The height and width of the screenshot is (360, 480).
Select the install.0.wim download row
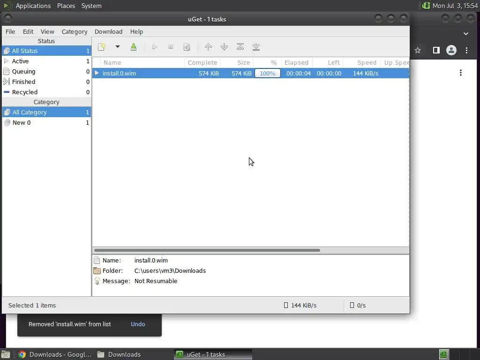point(251,73)
